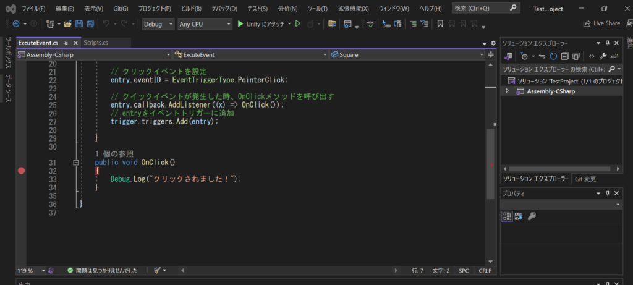Open the ExcuteEvent type navigation dropdown
Image resolution: width=633 pixels, height=285 pixels.
[251, 54]
